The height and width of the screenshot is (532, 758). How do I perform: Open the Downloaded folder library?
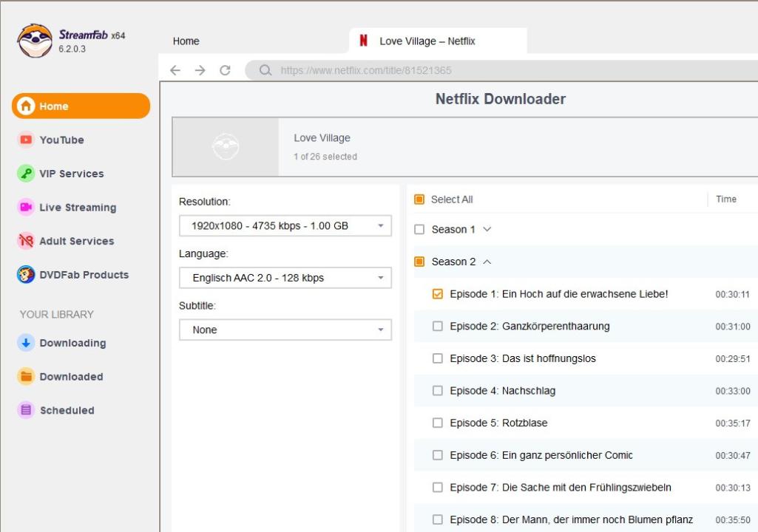pyautogui.click(x=71, y=377)
